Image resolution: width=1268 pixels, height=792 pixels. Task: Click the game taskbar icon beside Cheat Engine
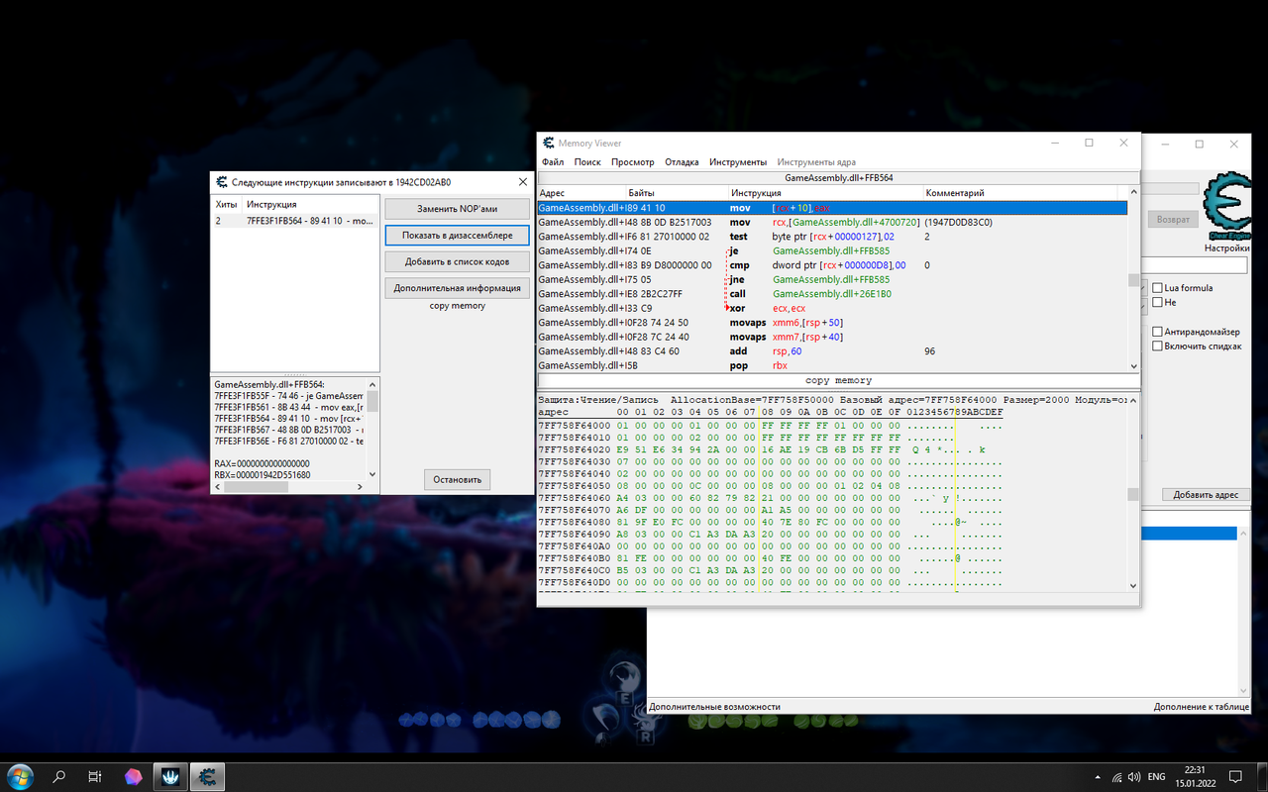tap(170, 775)
